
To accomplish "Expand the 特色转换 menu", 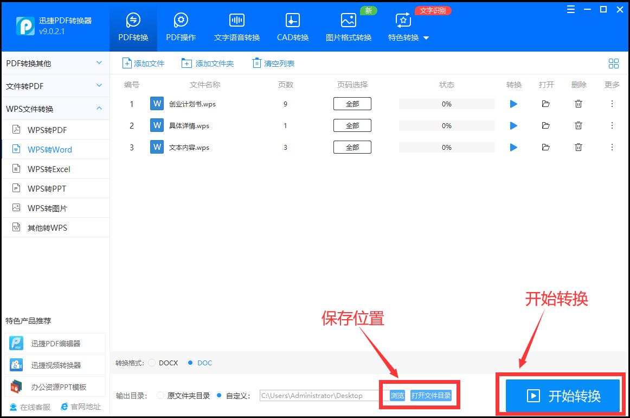I will pyautogui.click(x=408, y=38).
